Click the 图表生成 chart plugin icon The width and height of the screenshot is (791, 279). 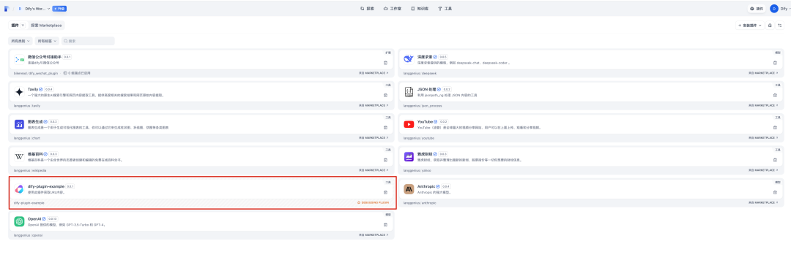pos(19,124)
